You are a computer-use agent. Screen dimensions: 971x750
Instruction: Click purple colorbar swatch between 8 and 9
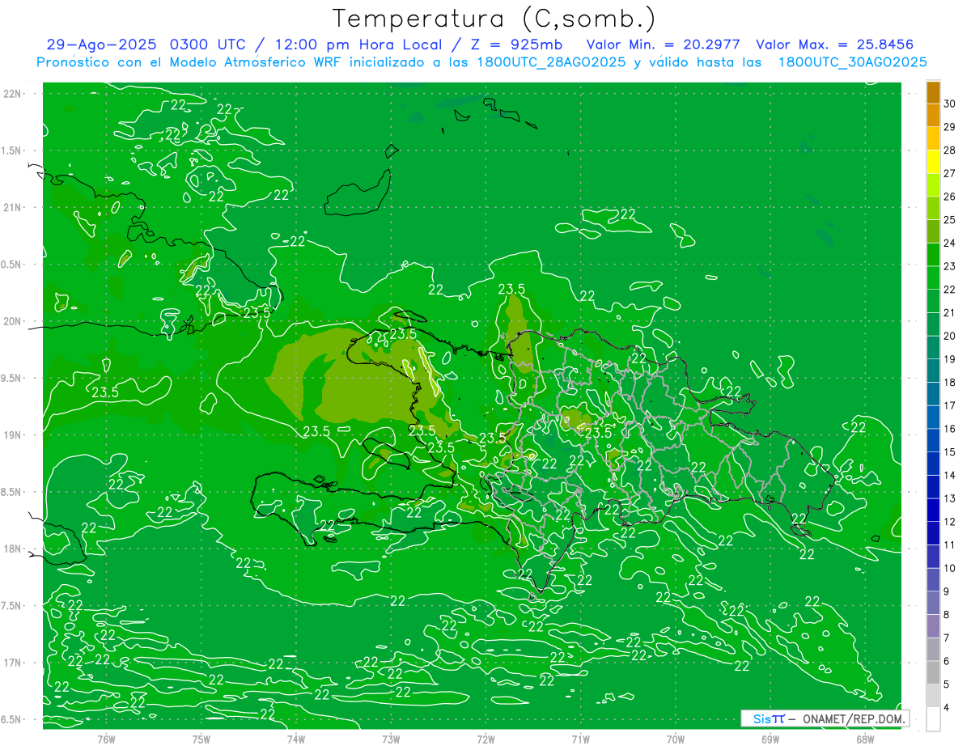pyautogui.click(x=933, y=603)
